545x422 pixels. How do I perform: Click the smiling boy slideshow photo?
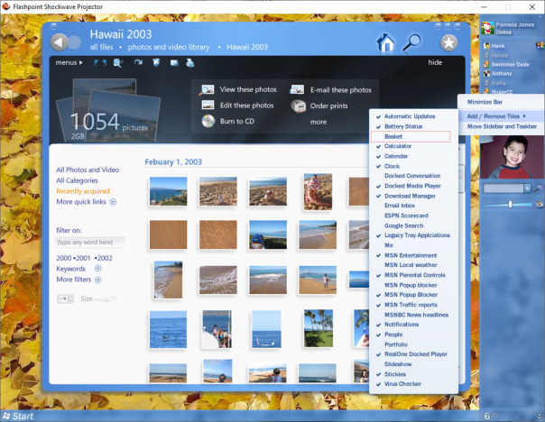pyautogui.click(x=512, y=157)
